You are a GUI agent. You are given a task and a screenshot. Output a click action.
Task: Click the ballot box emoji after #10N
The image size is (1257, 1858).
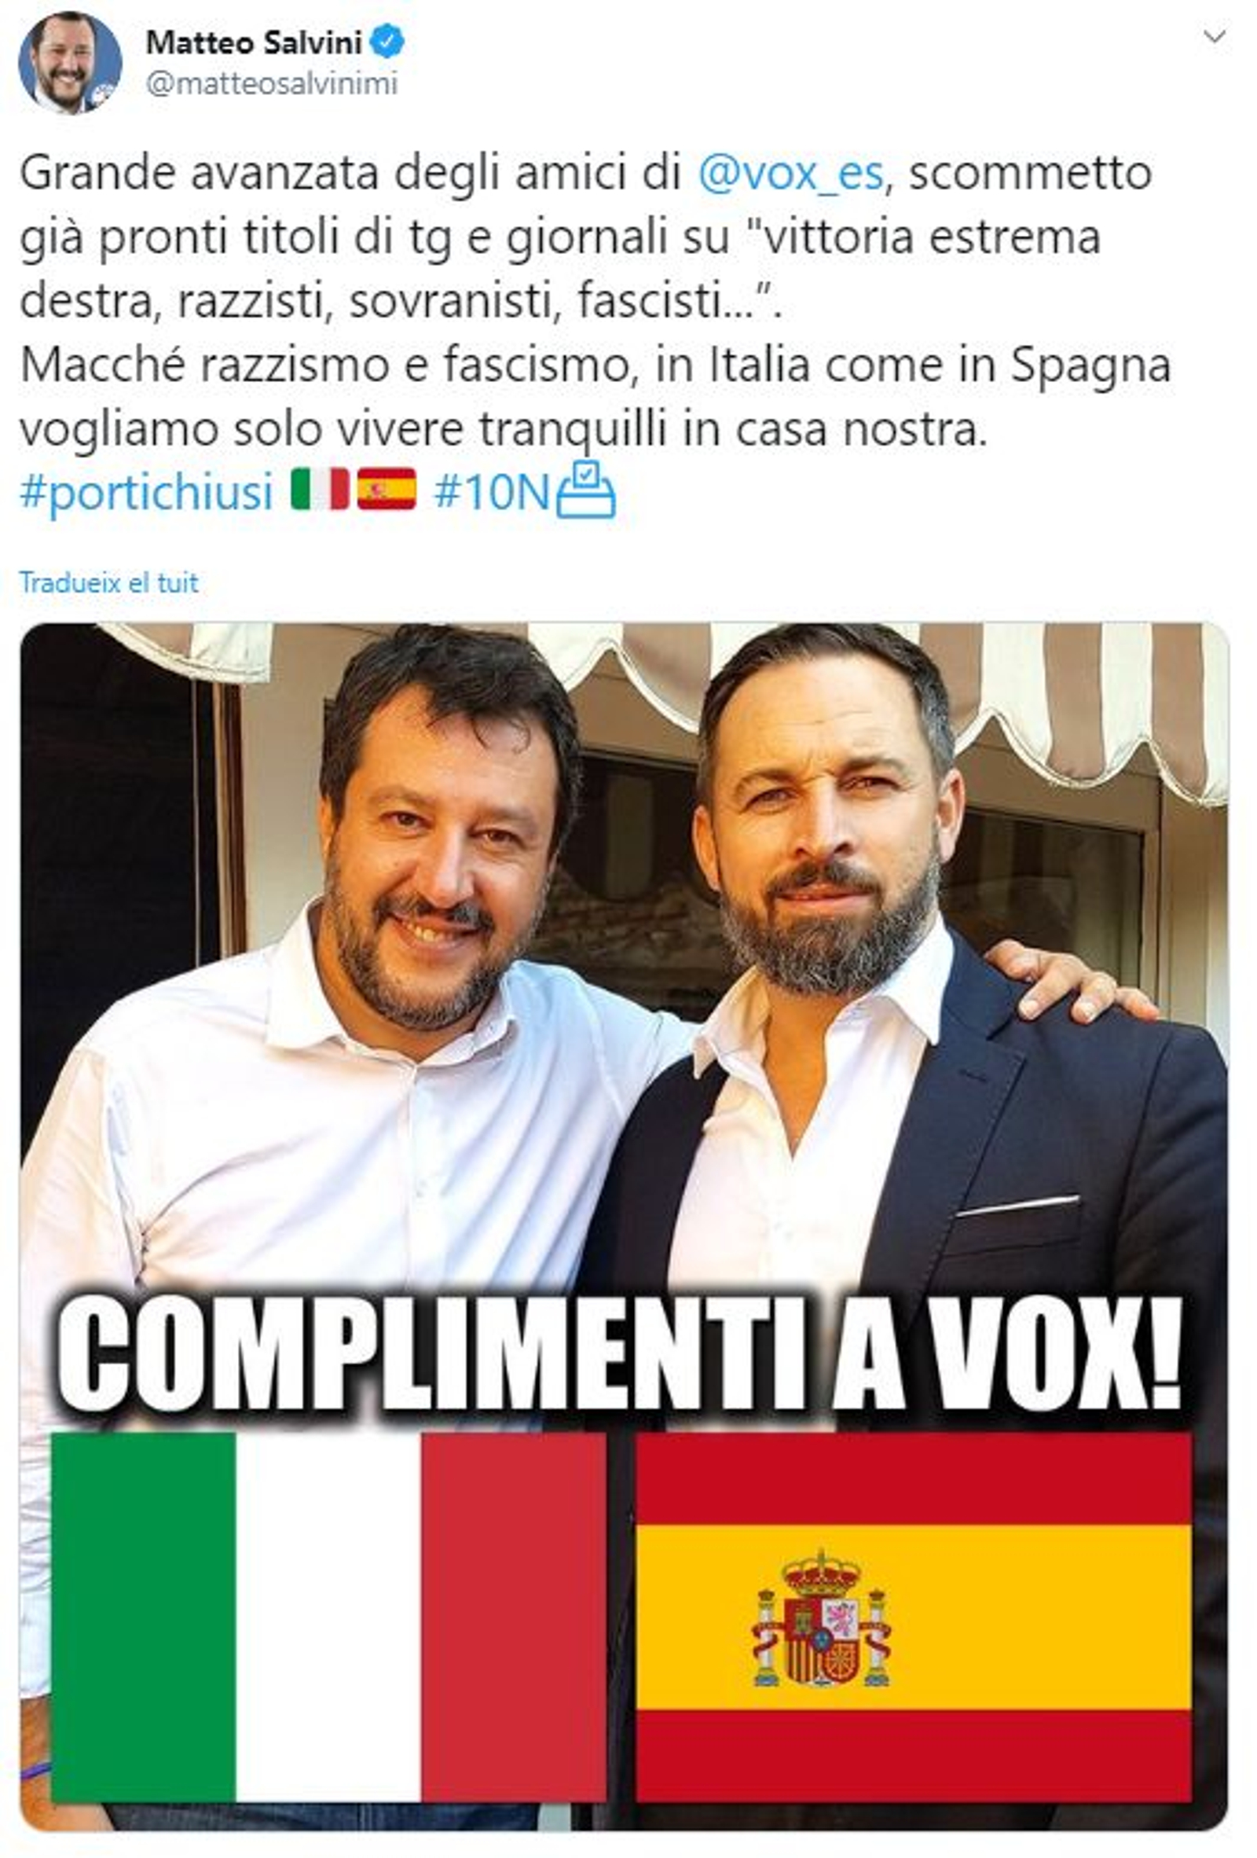585,489
